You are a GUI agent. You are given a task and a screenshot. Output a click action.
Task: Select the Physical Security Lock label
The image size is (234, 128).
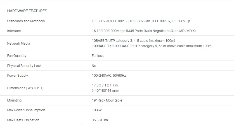point(24,66)
